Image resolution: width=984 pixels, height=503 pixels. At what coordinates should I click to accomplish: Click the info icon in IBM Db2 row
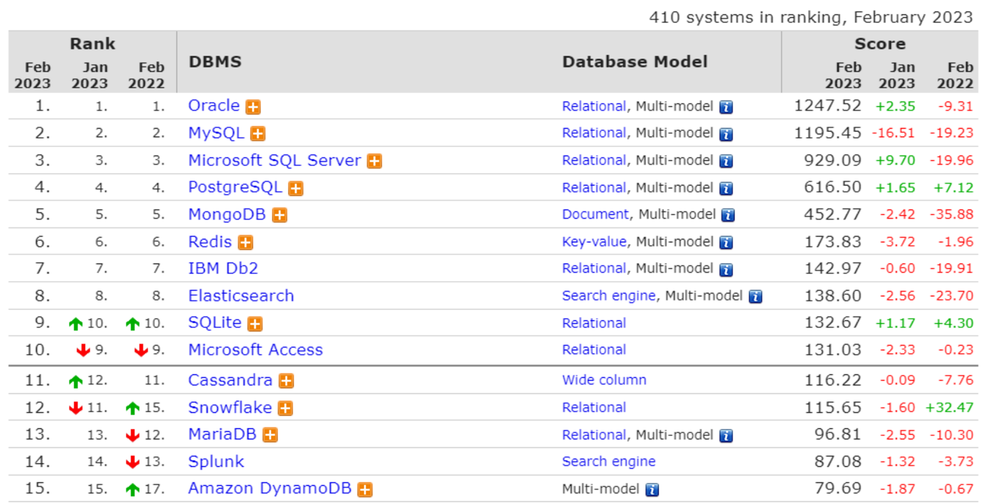click(x=726, y=270)
